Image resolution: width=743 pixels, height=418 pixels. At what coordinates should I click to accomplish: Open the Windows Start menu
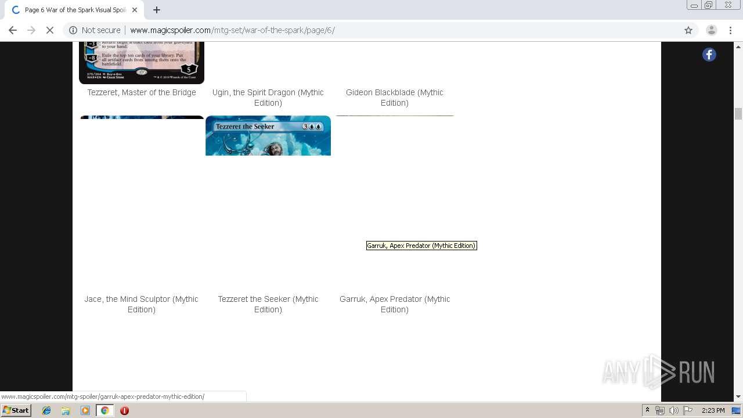[16, 410]
